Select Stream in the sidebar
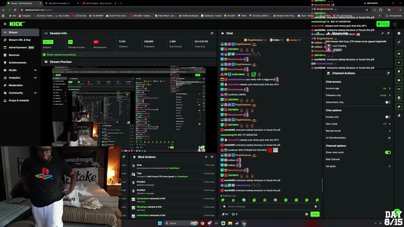The height and width of the screenshot is (227, 404). coord(20,32)
